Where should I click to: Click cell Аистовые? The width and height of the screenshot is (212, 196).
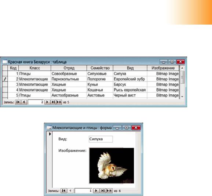click(100, 95)
